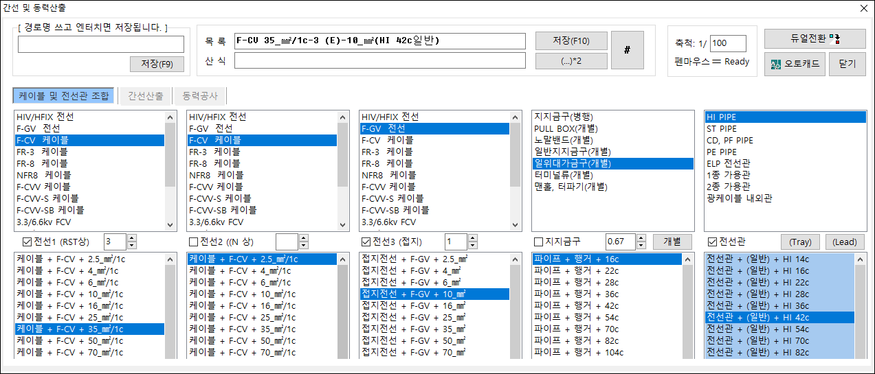
Task: Toggle 전선관 checkbox
Action: [712, 242]
